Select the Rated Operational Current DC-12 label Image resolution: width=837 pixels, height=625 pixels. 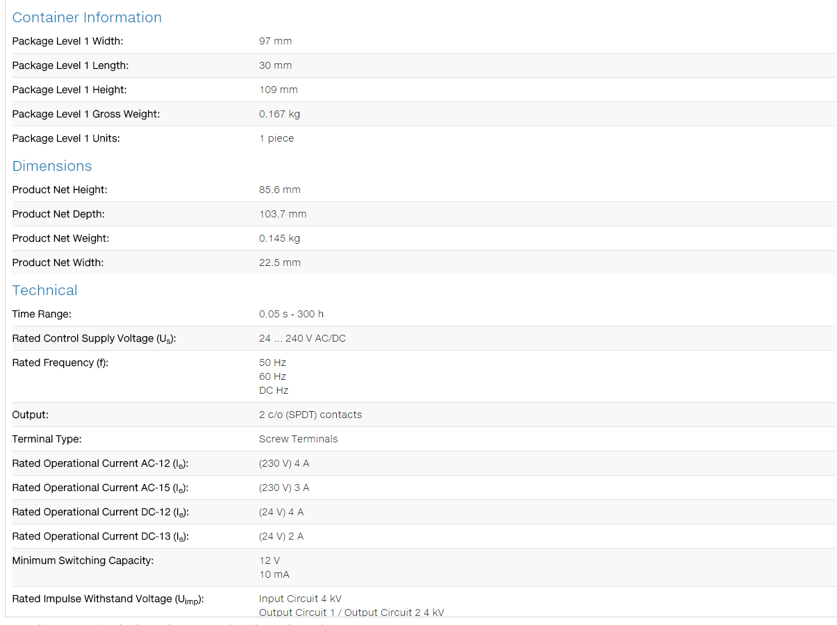click(101, 512)
